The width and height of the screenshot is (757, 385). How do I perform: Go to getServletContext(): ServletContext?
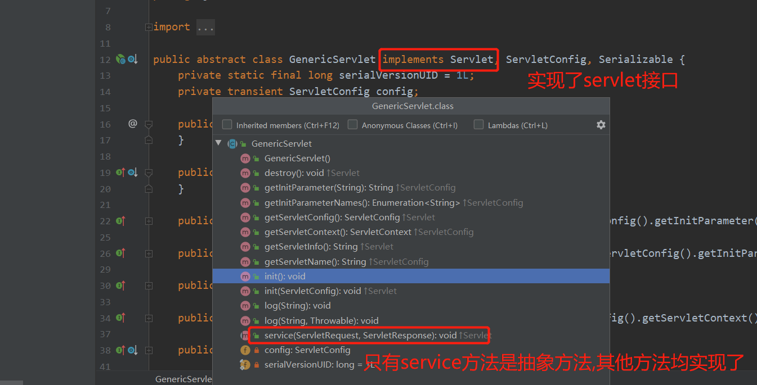pyautogui.click(x=411, y=232)
